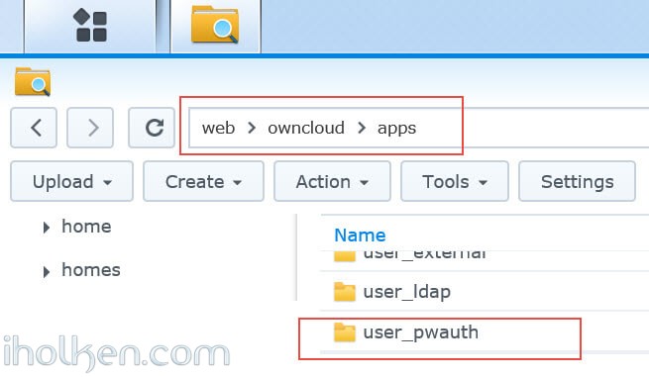Open the Upload dropdown menu
The width and height of the screenshot is (649, 377).
pos(71,181)
